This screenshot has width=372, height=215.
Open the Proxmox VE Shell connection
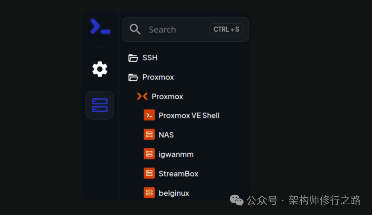pyautogui.click(x=189, y=115)
